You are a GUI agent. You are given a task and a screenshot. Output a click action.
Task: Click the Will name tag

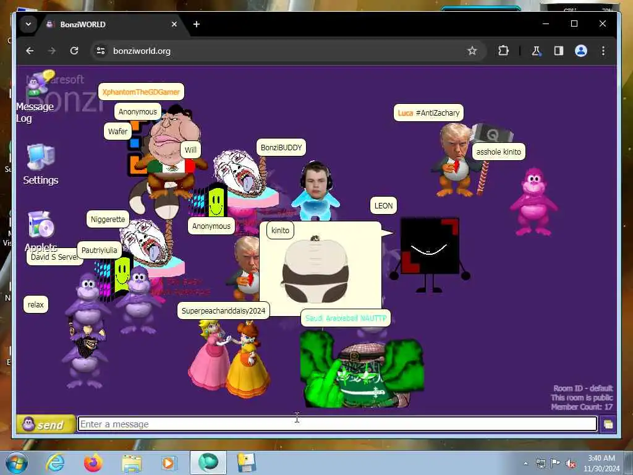click(x=190, y=150)
